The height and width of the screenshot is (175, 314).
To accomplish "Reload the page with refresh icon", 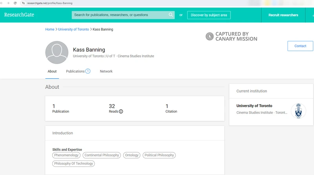I will pos(15,3).
